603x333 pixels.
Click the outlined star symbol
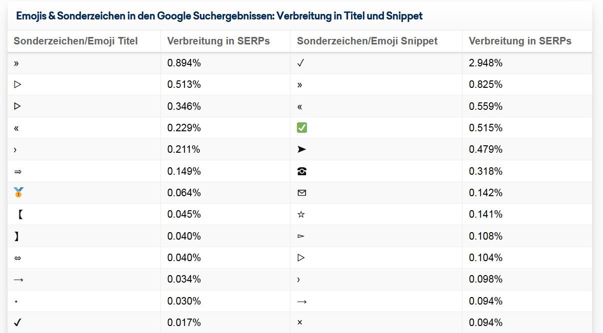click(x=301, y=215)
